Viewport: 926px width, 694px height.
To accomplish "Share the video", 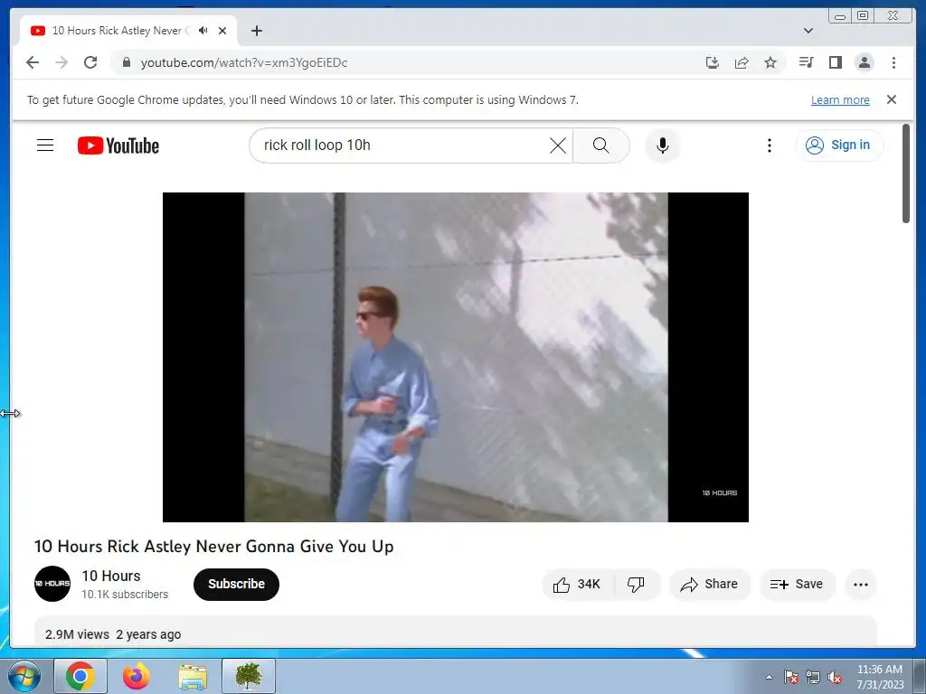I will click(709, 585).
